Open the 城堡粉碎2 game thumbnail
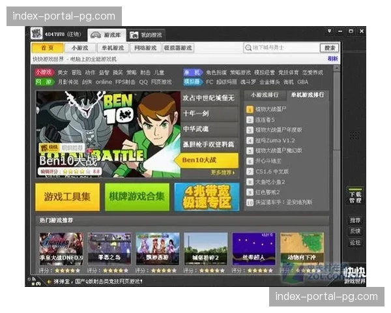 pyautogui.click(x=205, y=249)
